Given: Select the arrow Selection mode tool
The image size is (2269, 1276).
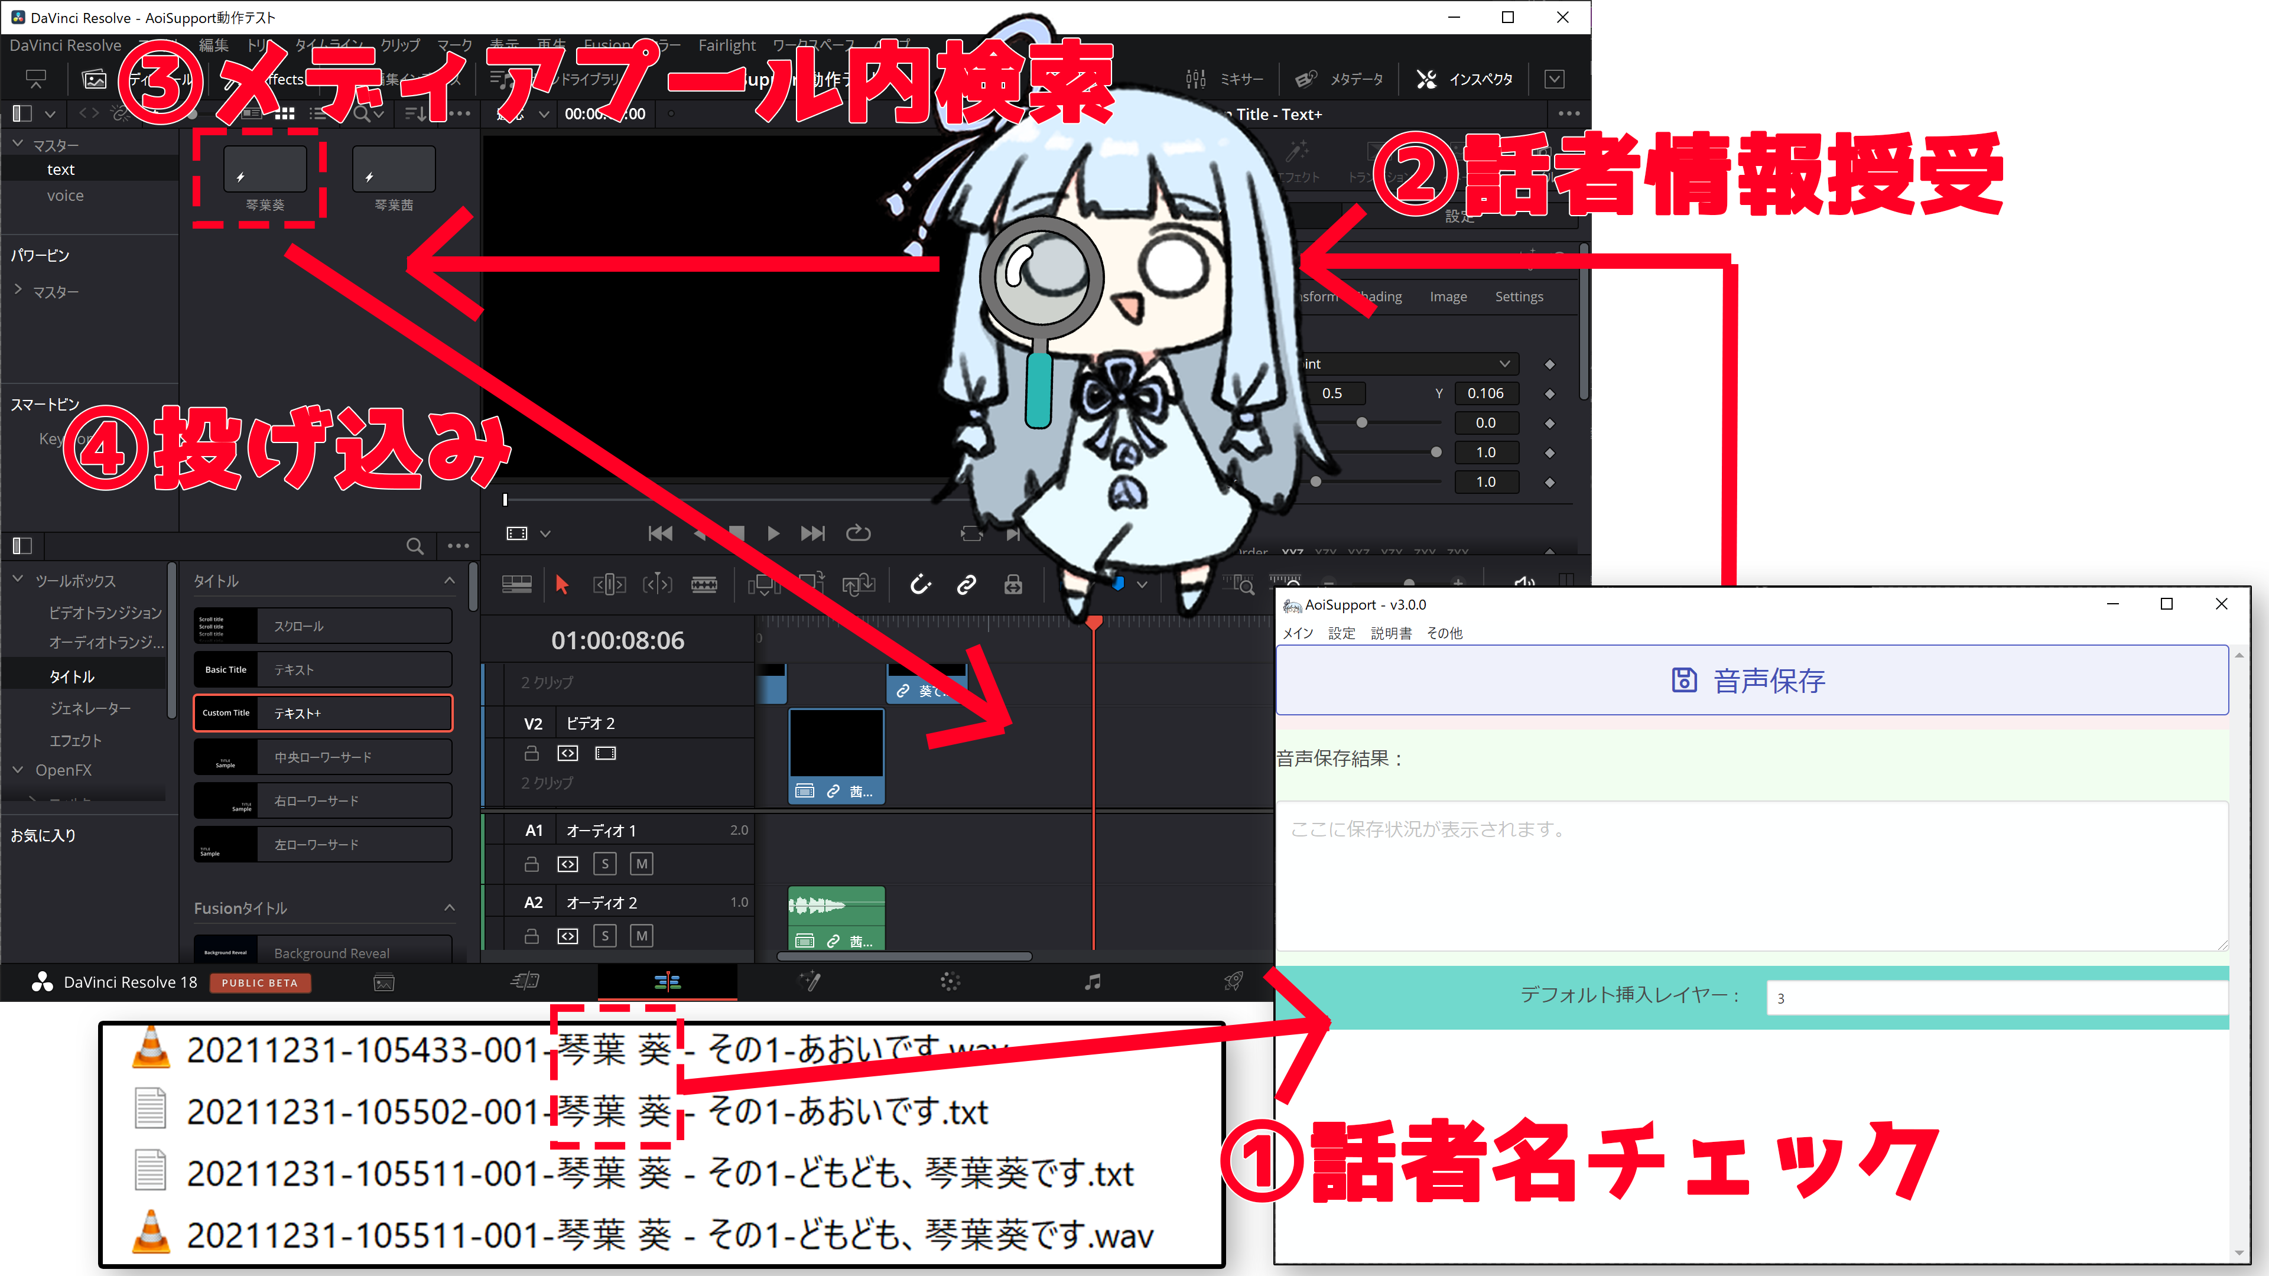Looking at the screenshot, I should (562, 584).
